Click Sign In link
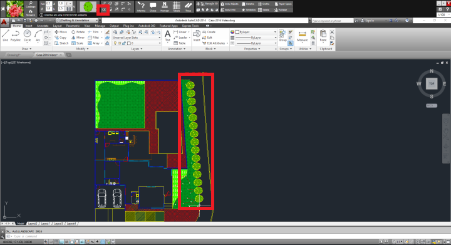Image resolution: width=451 pixels, height=245 pixels. tap(370, 21)
